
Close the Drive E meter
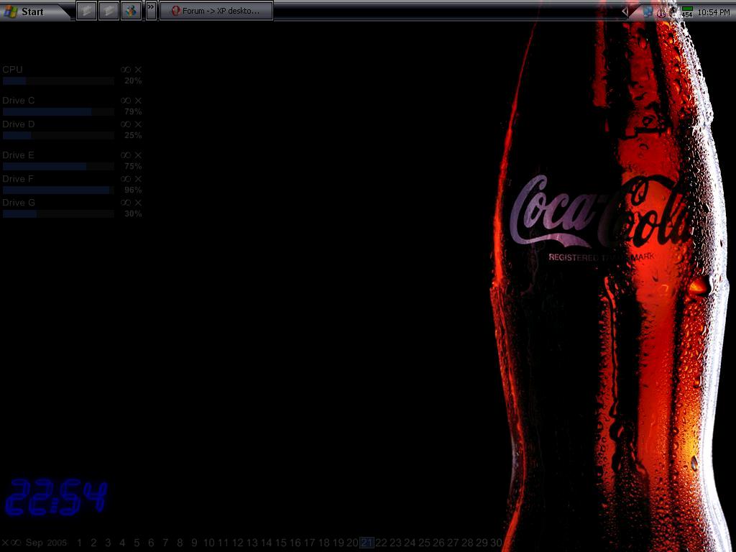(138, 155)
